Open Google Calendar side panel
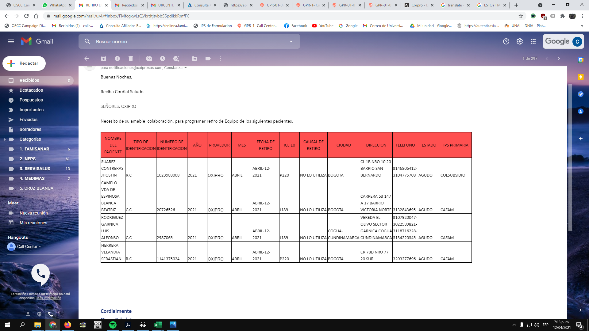This screenshot has height=331, width=589. point(581,60)
